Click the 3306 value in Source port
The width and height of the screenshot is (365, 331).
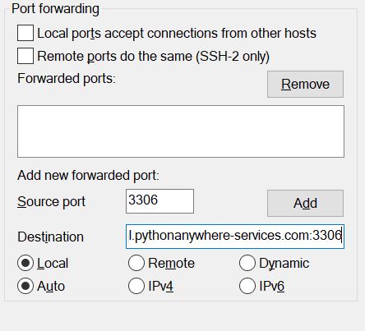point(143,200)
